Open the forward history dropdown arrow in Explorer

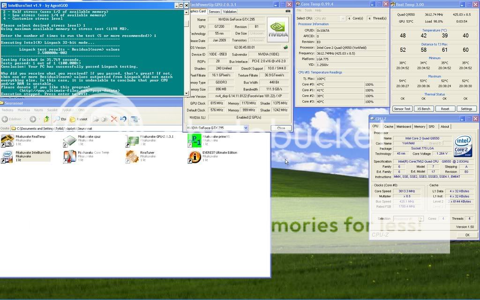click(38, 119)
